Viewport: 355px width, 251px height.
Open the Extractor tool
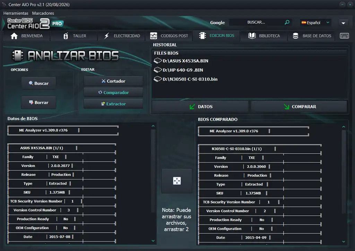[113, 104]
